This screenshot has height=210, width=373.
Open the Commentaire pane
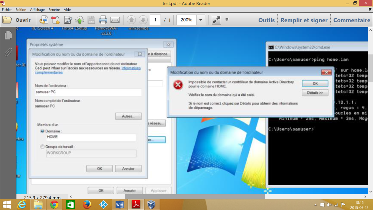(x=352, y=20)
